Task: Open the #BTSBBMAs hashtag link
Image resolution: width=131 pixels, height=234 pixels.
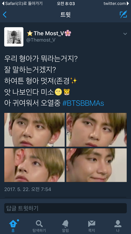Action: (x=83, y=103)
